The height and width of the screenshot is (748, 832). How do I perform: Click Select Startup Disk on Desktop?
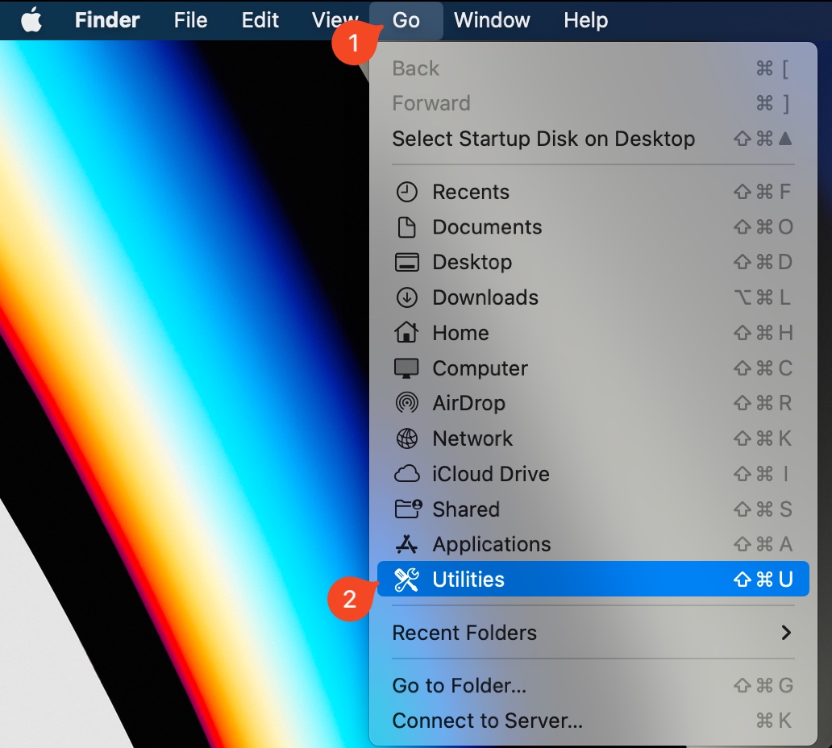(x=542, y=139)
